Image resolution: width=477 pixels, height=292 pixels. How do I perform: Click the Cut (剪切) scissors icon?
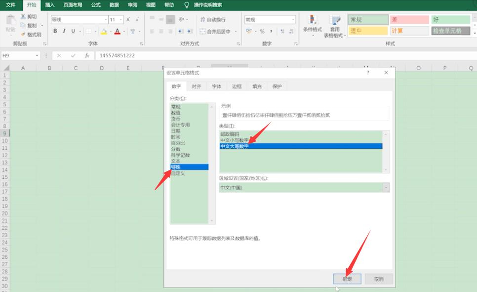23,16
